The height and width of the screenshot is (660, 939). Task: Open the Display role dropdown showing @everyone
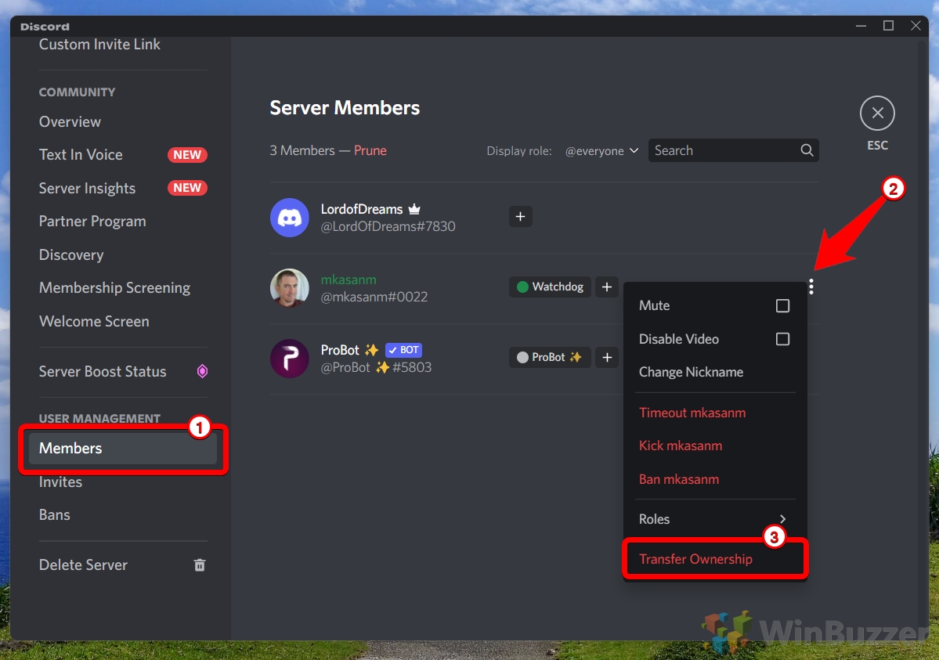coord(601,150)
